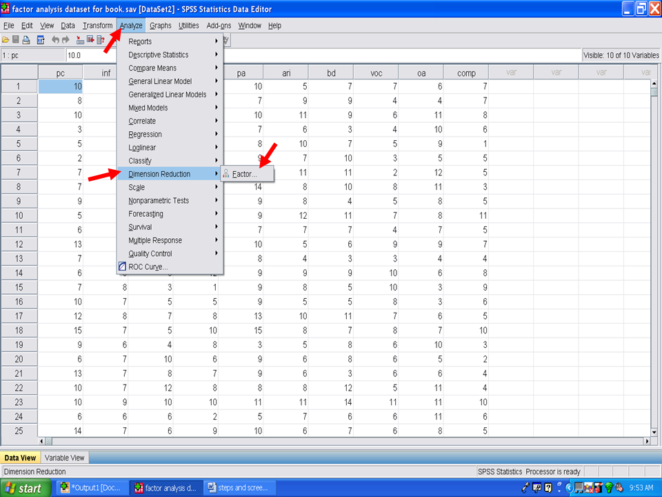Click the Save file toolbar icon
This screenshot has width=662, height=497.
[16, 40]
